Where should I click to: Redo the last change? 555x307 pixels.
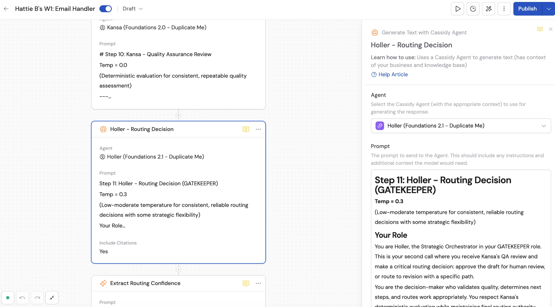[37, 298]
